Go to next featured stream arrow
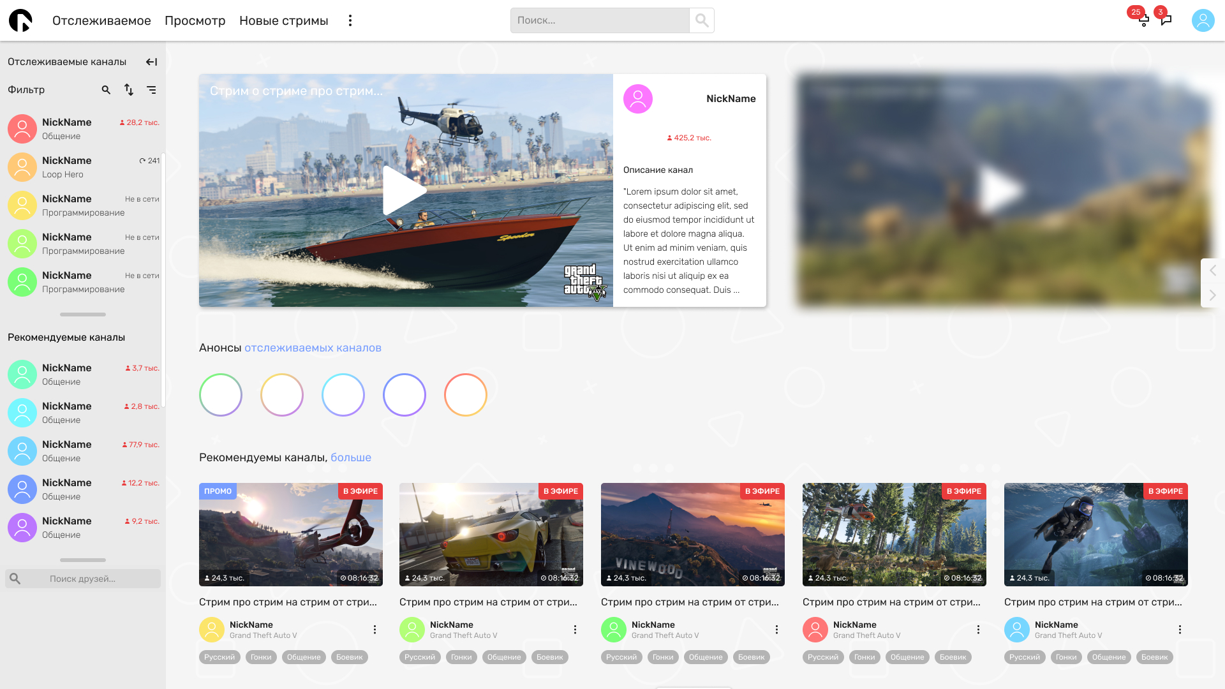This screenshot has width=1225, height=689. point(1212,295)
